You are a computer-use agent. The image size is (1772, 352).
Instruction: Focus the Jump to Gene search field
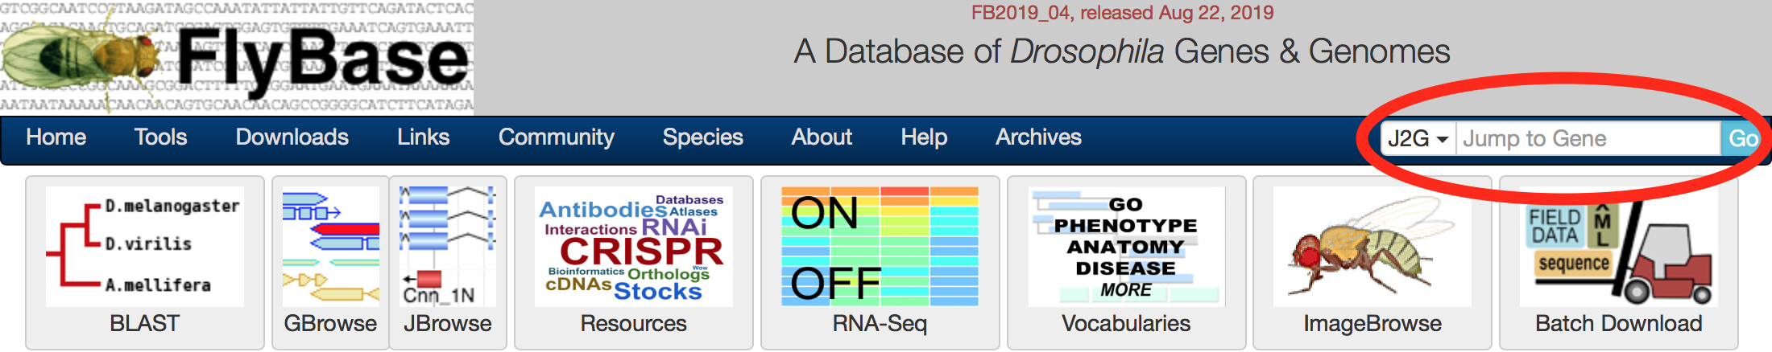(x=1588, y=139)
